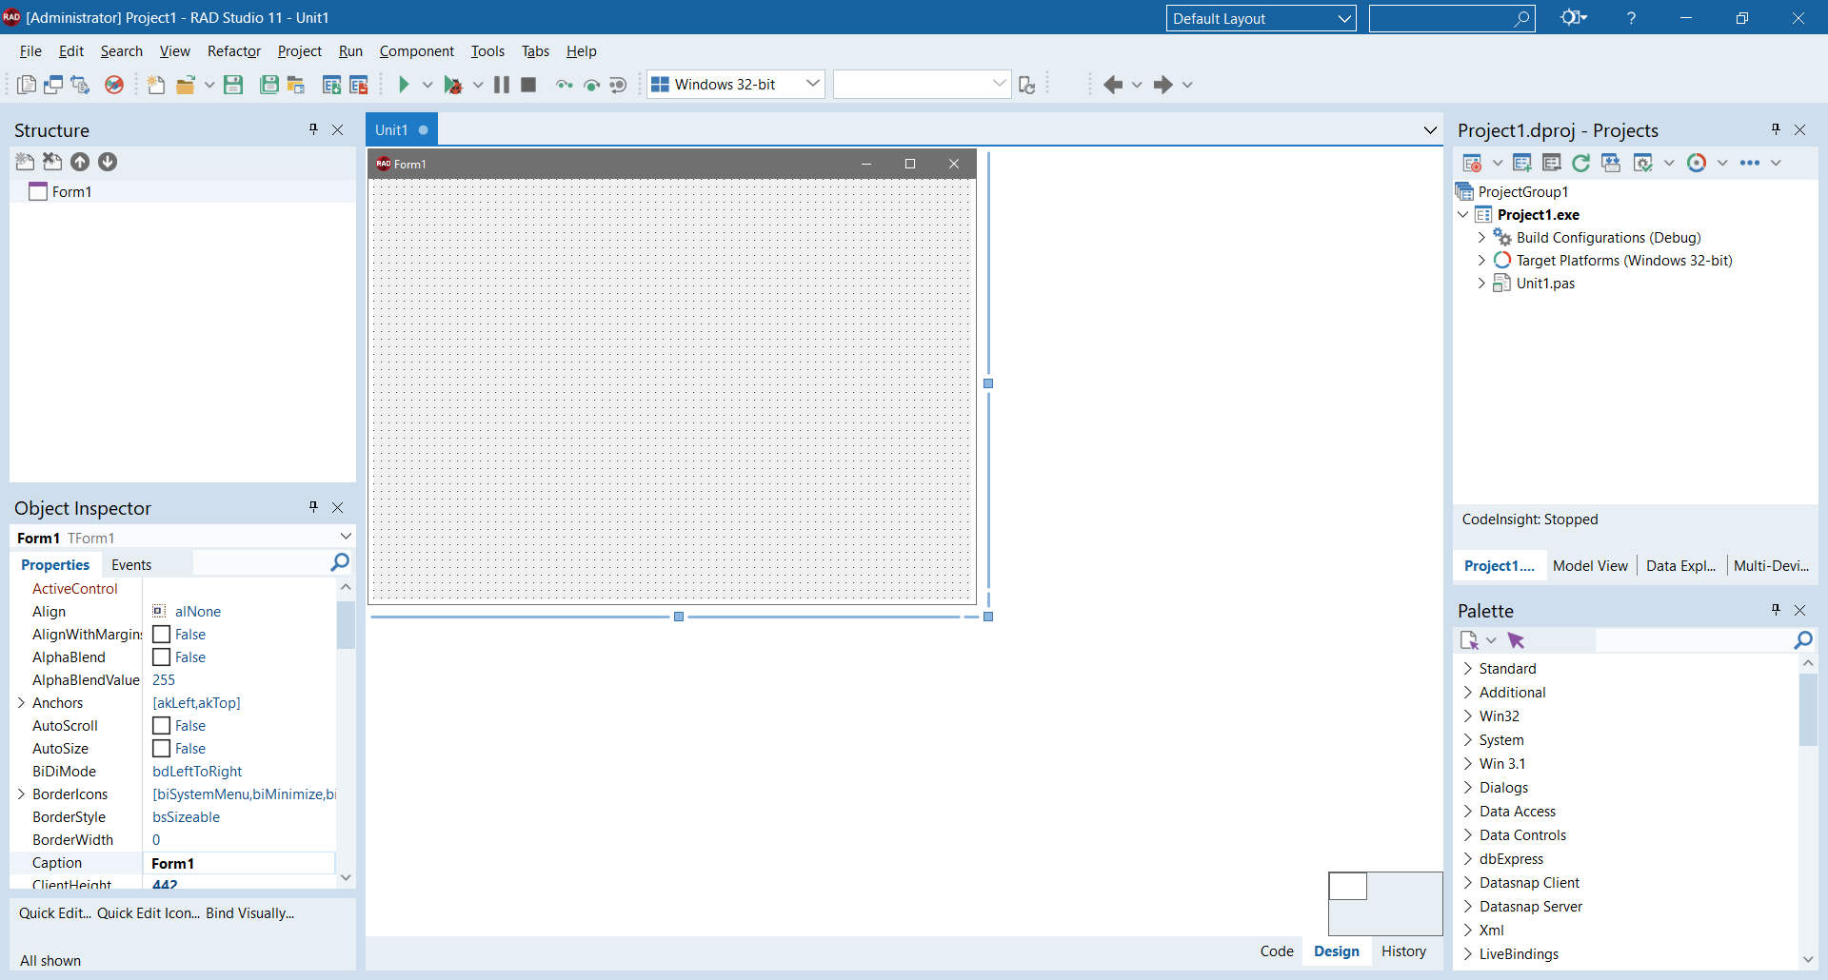This screenshot has height=980, width=1828.
Task: Click the Run with debugger bug icon
Action: pyautogui.click(x=454, y=85)
